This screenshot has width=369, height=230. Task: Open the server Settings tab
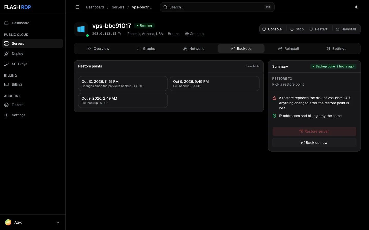(x=336, y=49)
